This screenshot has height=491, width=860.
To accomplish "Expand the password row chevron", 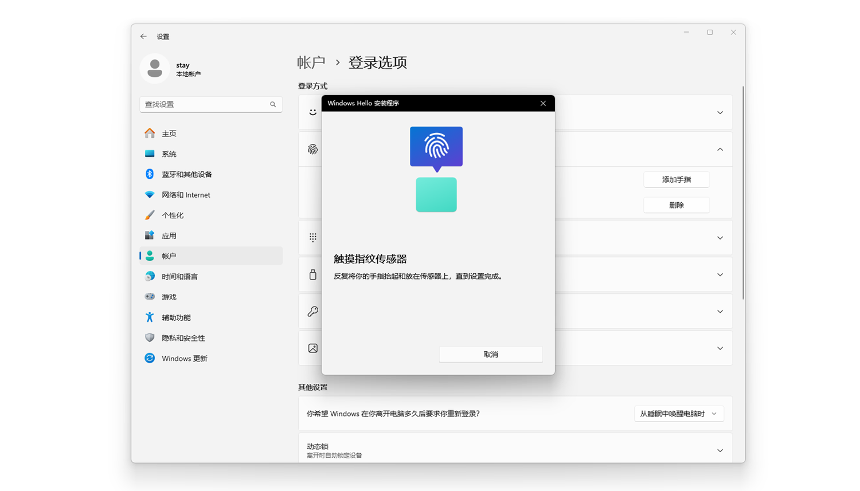I will click(720, 311).
